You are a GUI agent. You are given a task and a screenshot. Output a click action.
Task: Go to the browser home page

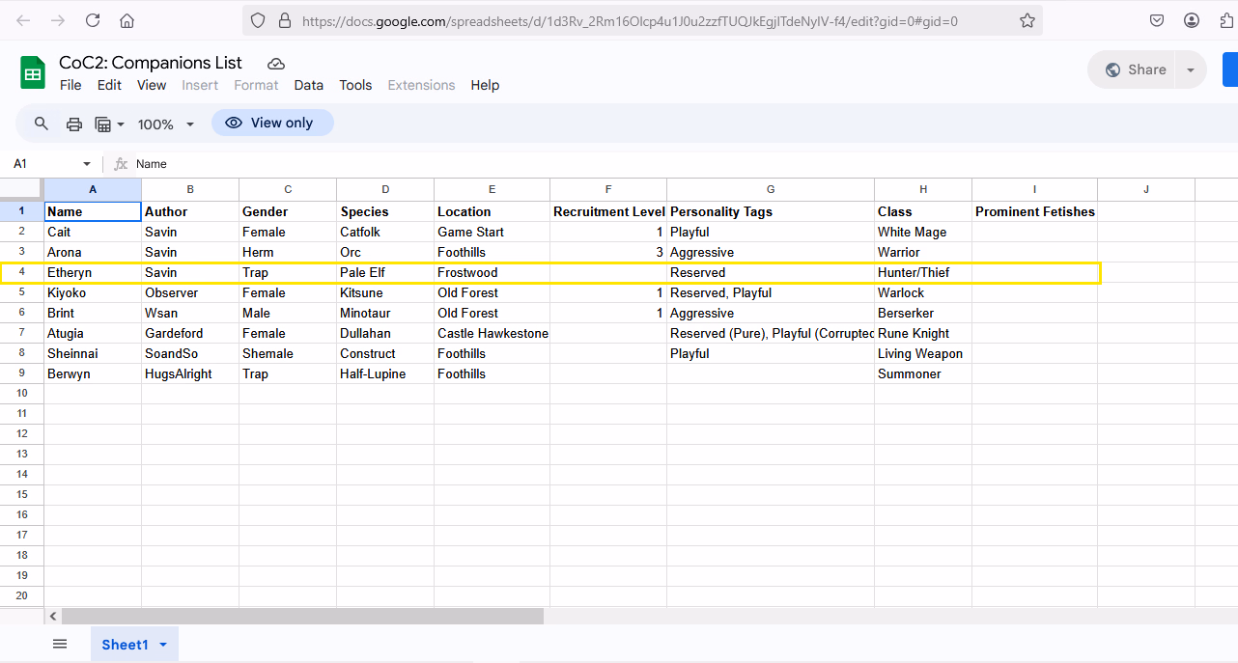[127, 20]
